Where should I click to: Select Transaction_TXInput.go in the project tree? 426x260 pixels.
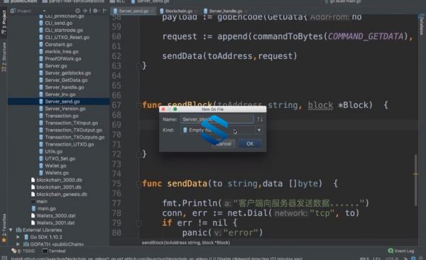pyautogui.click(x=72, y=123)
